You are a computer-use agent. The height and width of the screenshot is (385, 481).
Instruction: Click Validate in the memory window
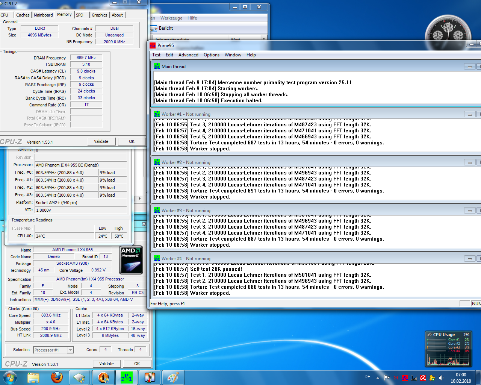click(x=101, y=141)
